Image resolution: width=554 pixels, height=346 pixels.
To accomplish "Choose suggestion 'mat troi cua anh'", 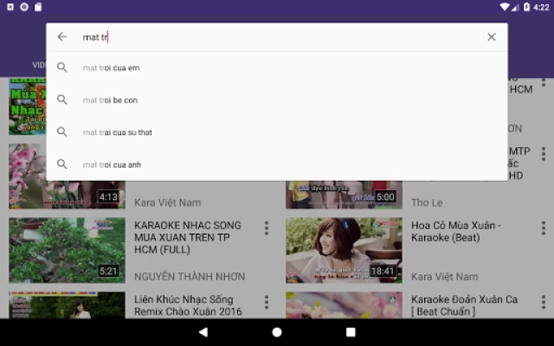I will coord(112,164).
